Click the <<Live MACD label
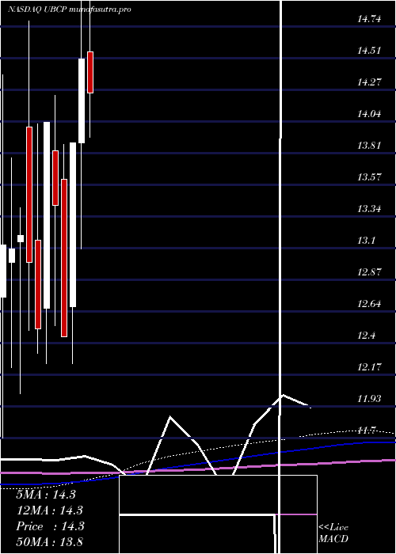 click(x=333, y=533)
